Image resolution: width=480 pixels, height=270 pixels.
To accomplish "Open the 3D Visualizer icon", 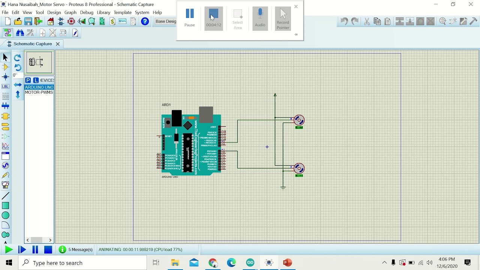I will point(81,21).
